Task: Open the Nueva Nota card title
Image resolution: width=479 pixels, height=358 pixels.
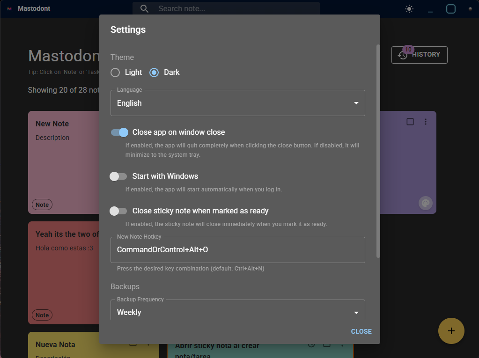Action: pos(55,344)
